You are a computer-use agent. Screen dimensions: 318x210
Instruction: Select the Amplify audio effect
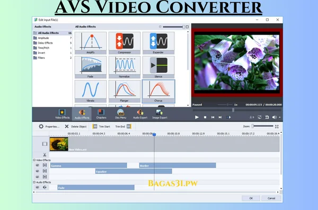pyautogui.click(x=91, y=43)
